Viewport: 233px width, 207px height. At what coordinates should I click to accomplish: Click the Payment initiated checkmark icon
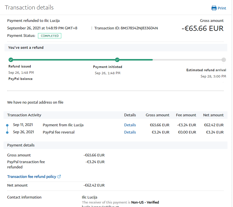[x=117, y=60]
